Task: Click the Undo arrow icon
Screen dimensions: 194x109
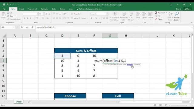Action: (8, 5)
